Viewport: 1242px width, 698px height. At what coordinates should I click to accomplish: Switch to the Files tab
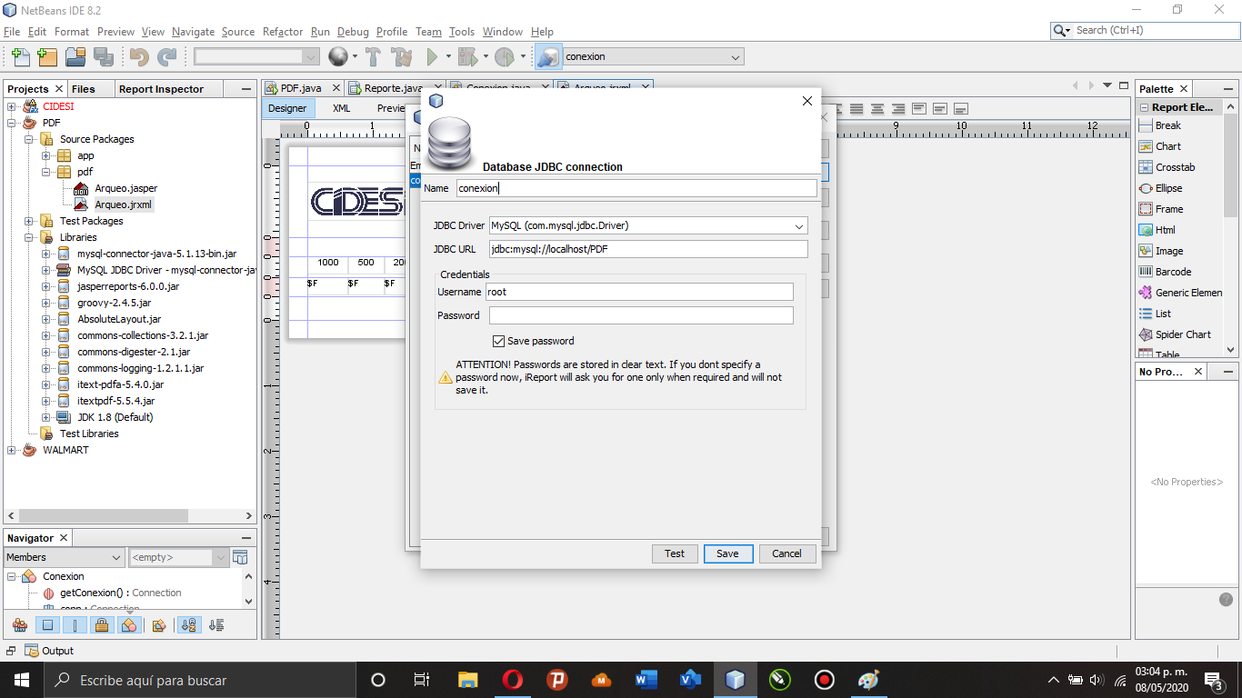84,89
